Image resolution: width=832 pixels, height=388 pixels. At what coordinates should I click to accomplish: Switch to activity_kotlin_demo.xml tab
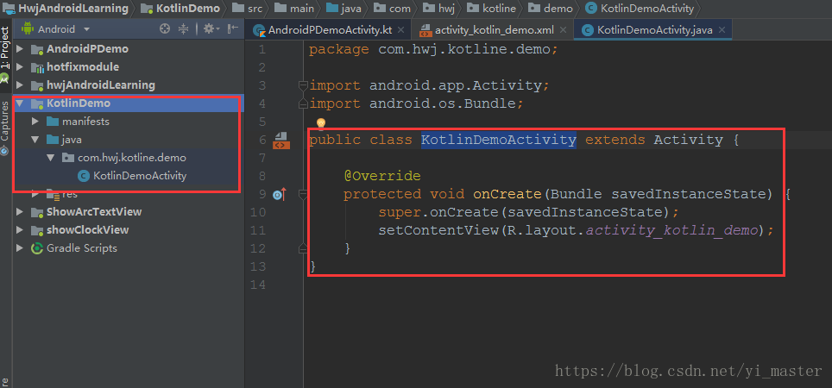[493, 30]
